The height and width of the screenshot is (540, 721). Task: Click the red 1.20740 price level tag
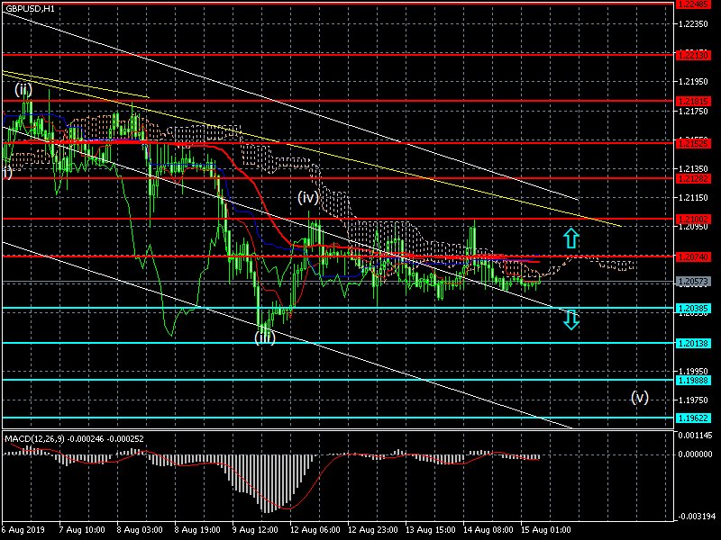point(694,256)
